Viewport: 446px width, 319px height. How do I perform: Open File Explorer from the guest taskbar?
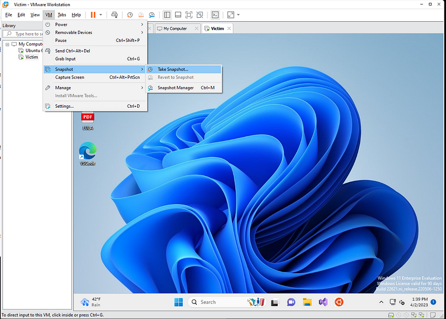[x=307, y=302]
